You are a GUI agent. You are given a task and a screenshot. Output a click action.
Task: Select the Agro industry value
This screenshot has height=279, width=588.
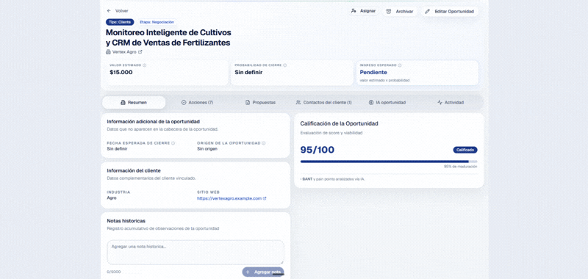[x=112, y=198]
